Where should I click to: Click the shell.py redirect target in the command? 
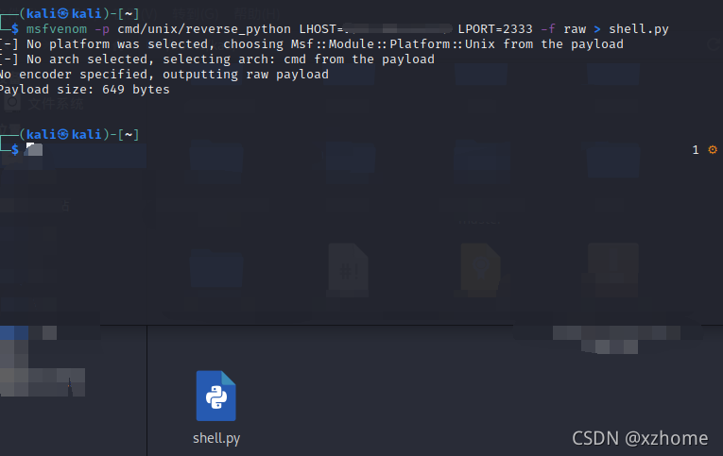click(639, 29)
